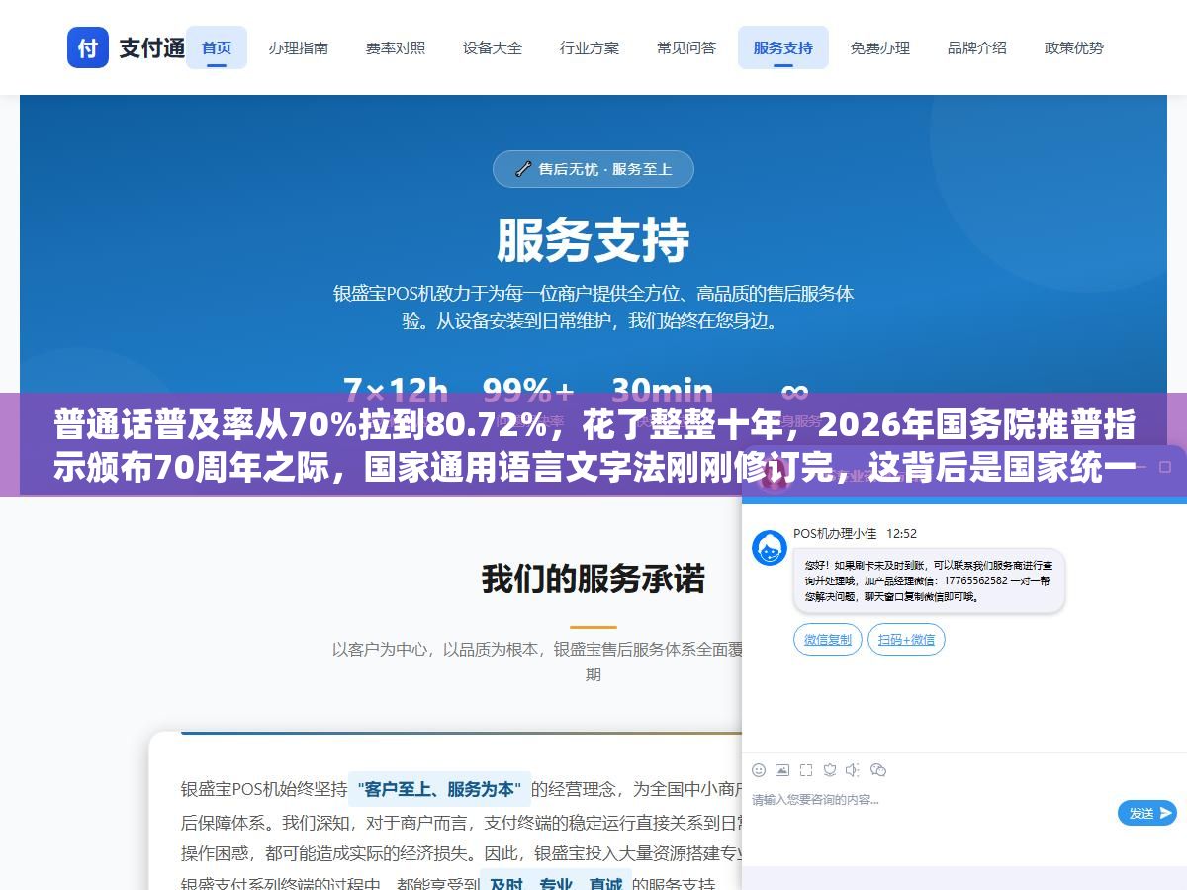Screen dimensions: 1187x890
Task: Open the 首页 navigation tab
Action: pos(217,47)
